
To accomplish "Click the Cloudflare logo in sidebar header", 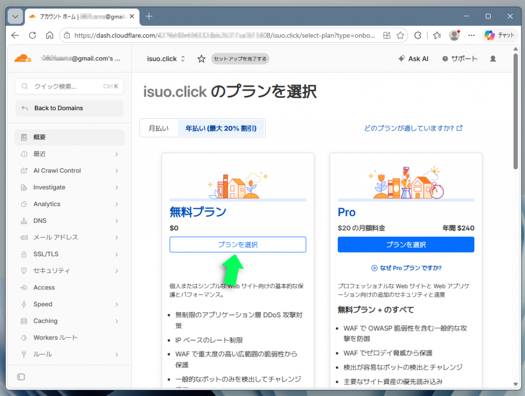I will pyautogui.click(x=23, y=58).
